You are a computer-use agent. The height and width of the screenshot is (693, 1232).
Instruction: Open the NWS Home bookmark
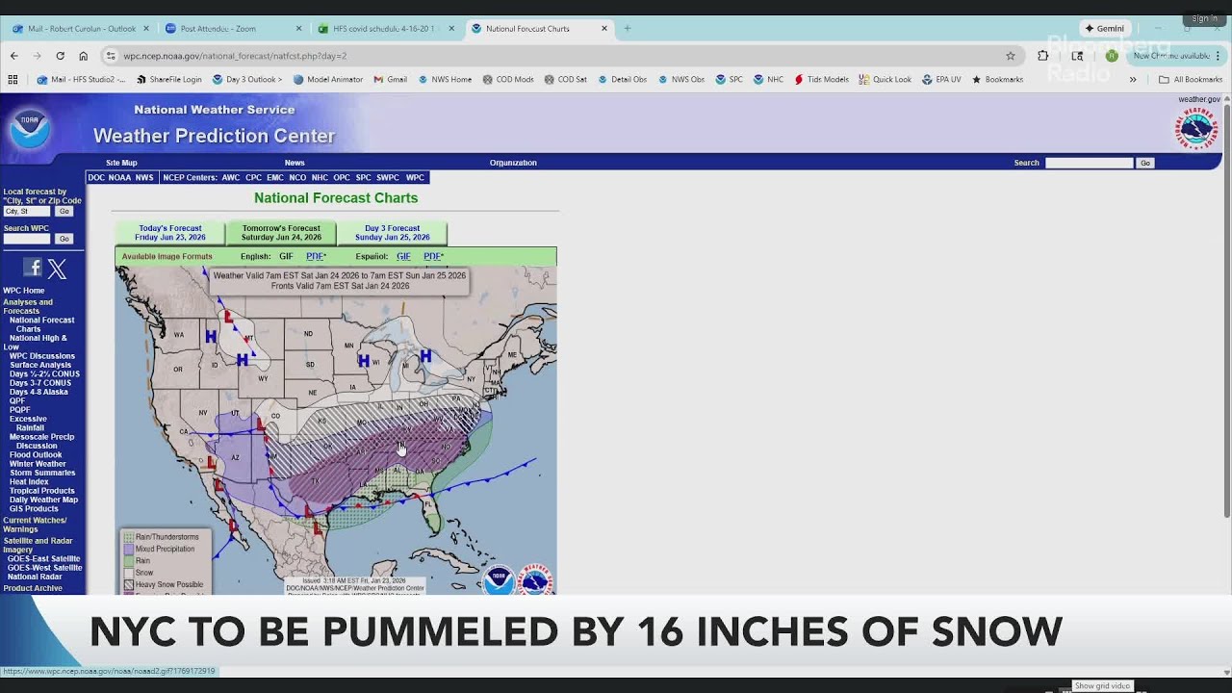[x=445, y=80]
